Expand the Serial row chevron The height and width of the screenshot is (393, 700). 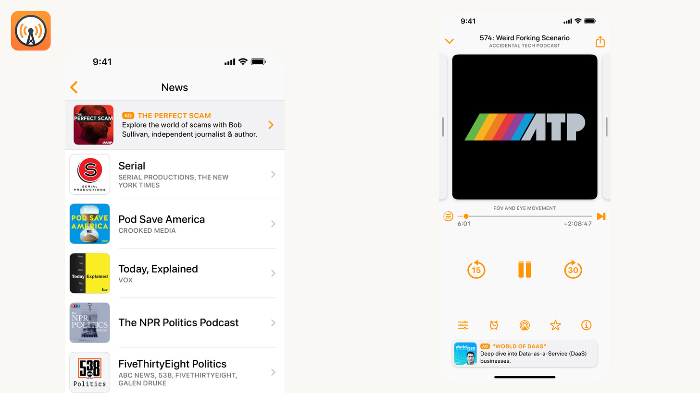pos(273,174)
